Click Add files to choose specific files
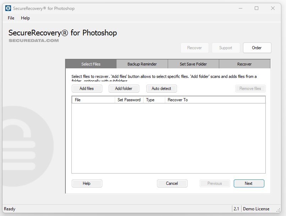 (x=87, y=88)
